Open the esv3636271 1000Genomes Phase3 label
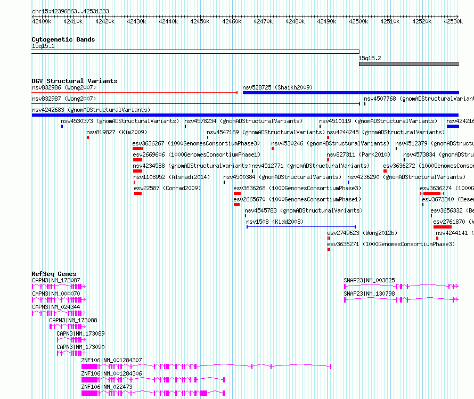This screenshot has height=399, width=474. click(x=391, y=244)
